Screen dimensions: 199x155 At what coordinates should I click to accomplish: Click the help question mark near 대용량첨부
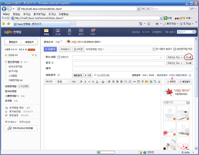coord(190,75)
